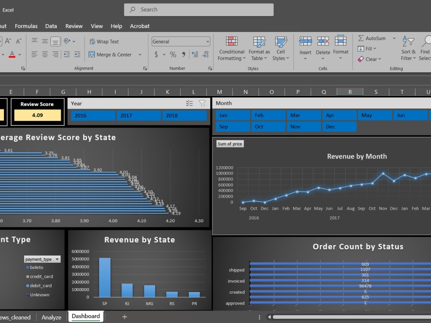This screenshot has width=431, height=323.
Task: Apply Comma Style
Action: (183, 54)
